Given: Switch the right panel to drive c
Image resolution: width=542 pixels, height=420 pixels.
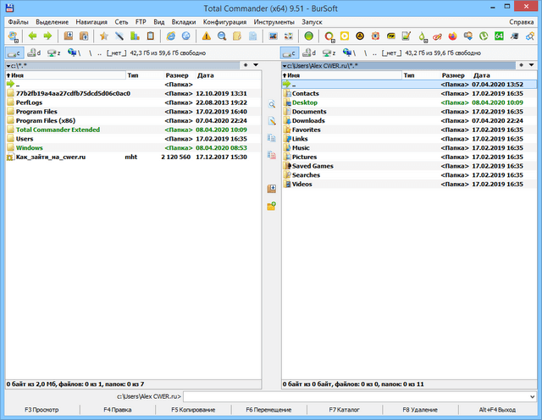Looking at the screenshot, I should coord(290,52).
